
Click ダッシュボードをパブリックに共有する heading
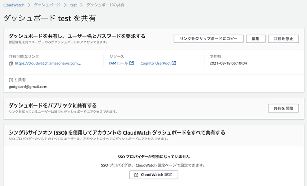[x=53, y=105]
